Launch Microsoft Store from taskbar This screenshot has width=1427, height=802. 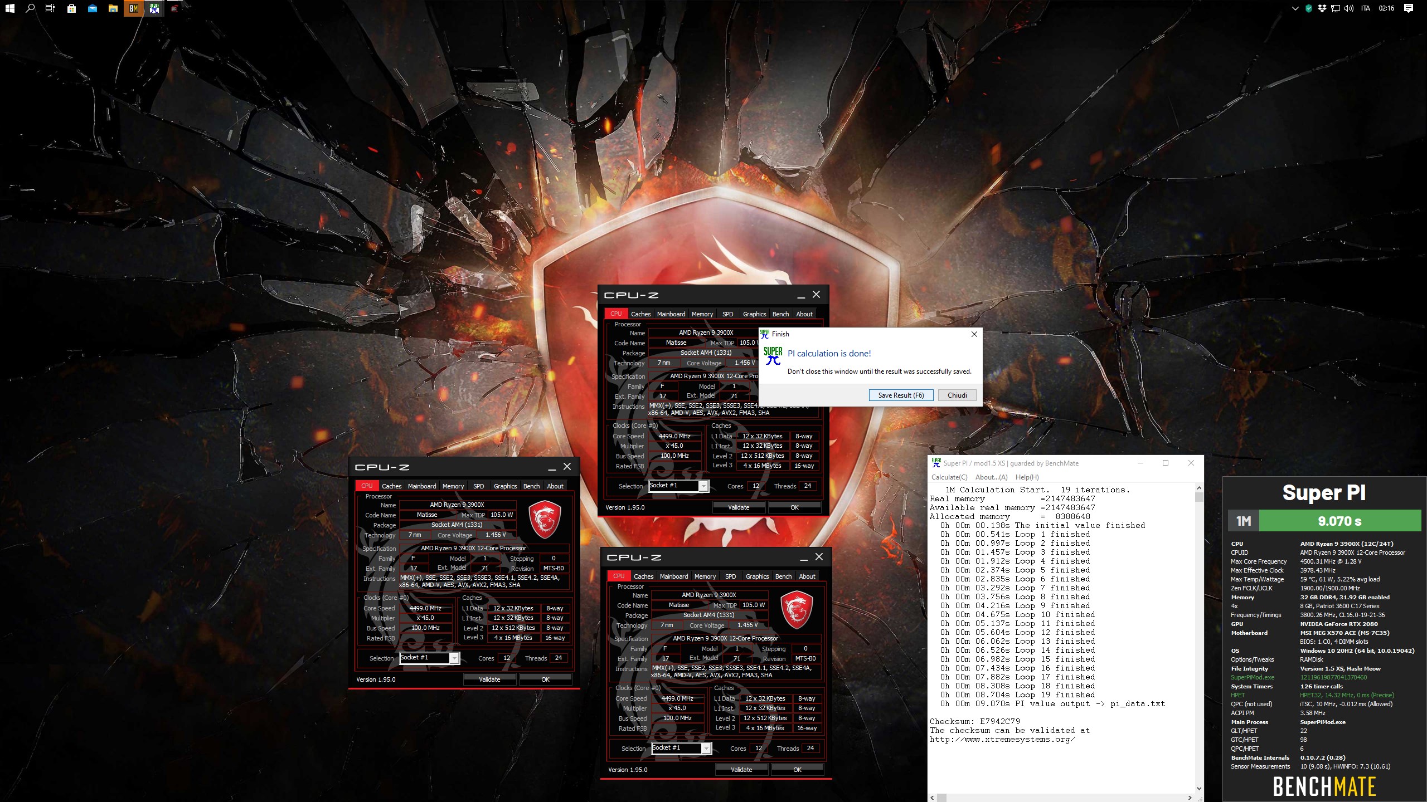pyautogui.click(x=71, y=8)
